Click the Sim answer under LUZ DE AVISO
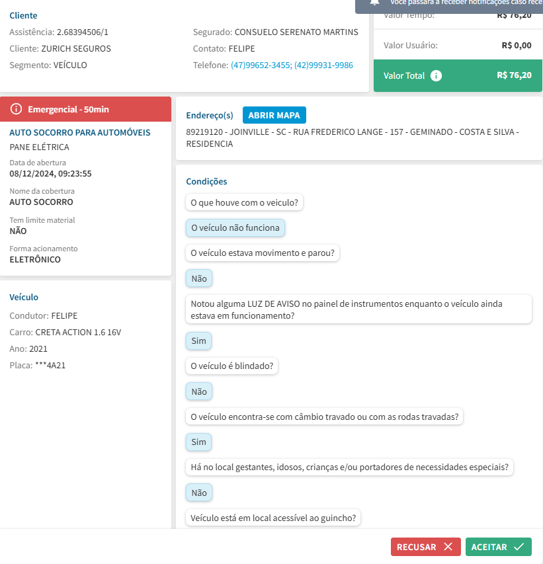This screenshot has height=564, width=543. coord(198,341)
